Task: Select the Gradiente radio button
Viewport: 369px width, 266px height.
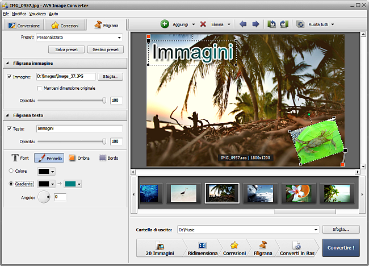Action: [11, 184]
